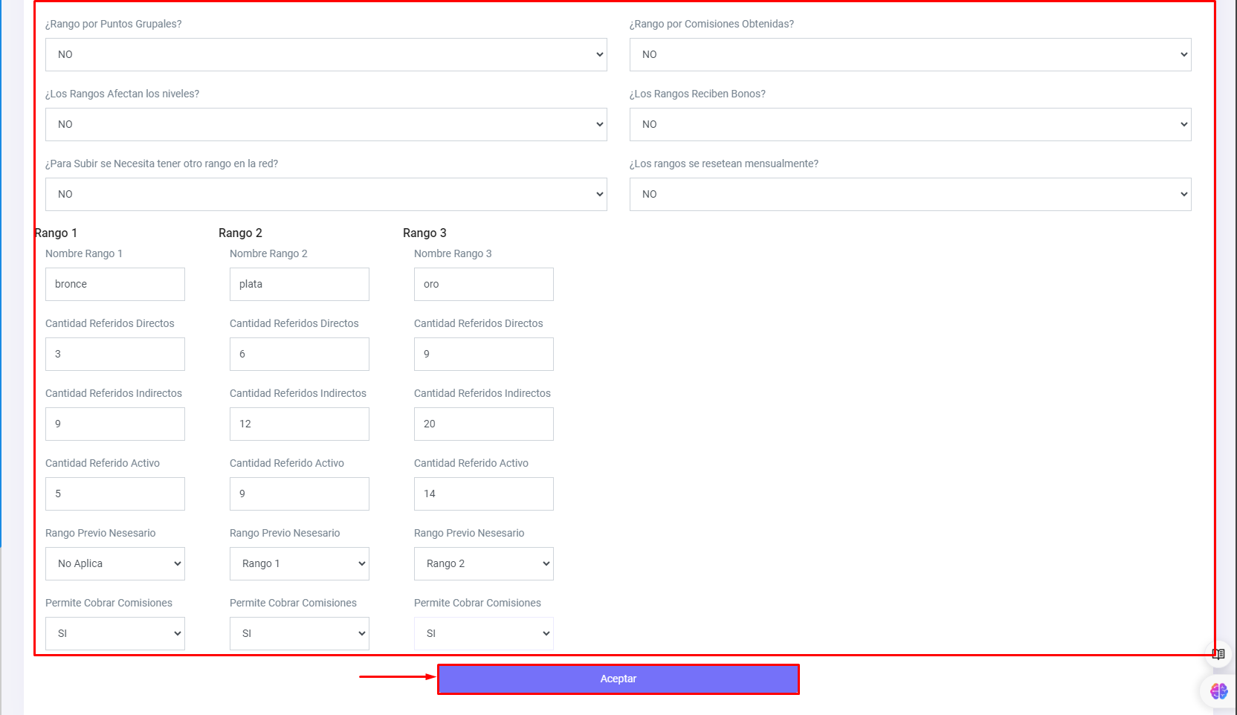Click the Nombre Rango 1 field containing bronce

coord(115,285)
